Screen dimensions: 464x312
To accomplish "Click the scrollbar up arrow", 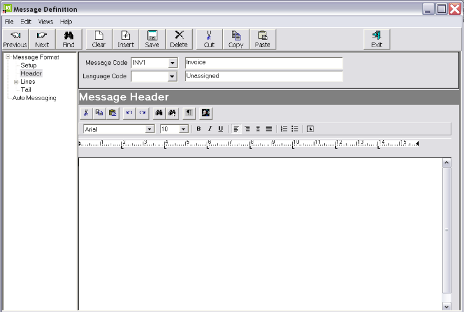I will (x=447, y=162).
